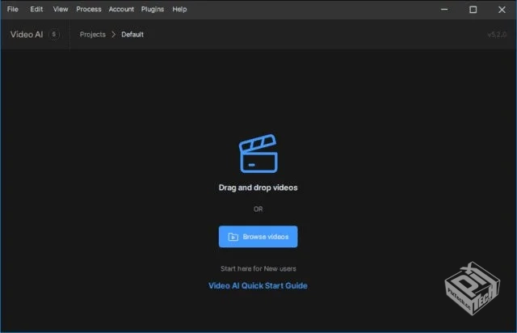Open the View menu
Viewport: 517px width, 333px height.
[61, 9]
